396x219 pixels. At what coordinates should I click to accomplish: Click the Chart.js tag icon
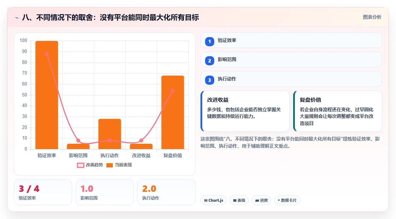pyautogui.click(x=206, y=200)
